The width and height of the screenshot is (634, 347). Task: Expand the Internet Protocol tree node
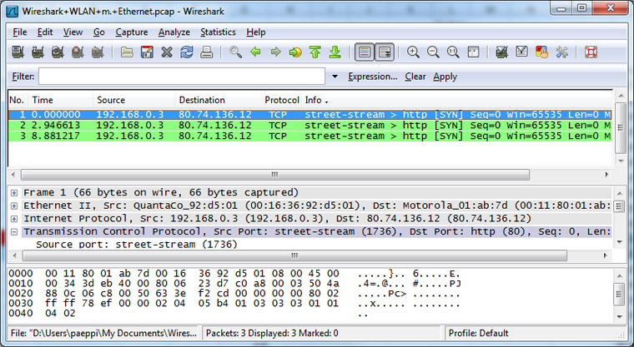(14, 219)
